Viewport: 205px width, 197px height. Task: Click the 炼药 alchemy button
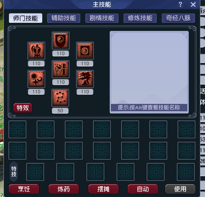point(64,189)
